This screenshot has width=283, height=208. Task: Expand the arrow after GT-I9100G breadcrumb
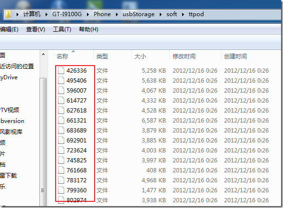click(88, 14)
